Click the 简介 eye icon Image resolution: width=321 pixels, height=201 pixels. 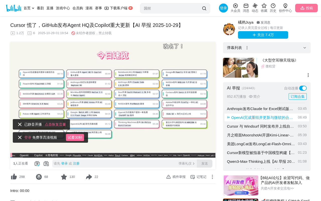pyautogui.click(x=251, y=96)
